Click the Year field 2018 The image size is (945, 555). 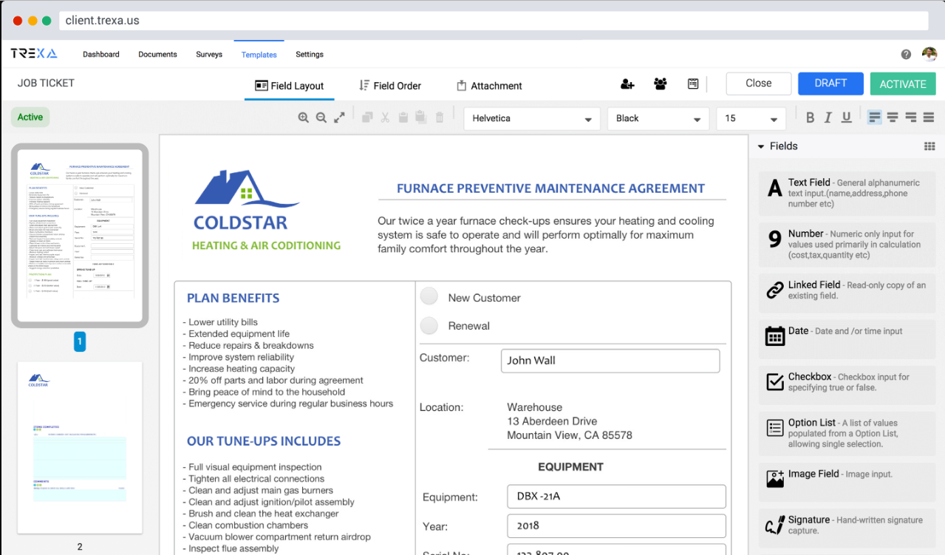pos(617,526)
